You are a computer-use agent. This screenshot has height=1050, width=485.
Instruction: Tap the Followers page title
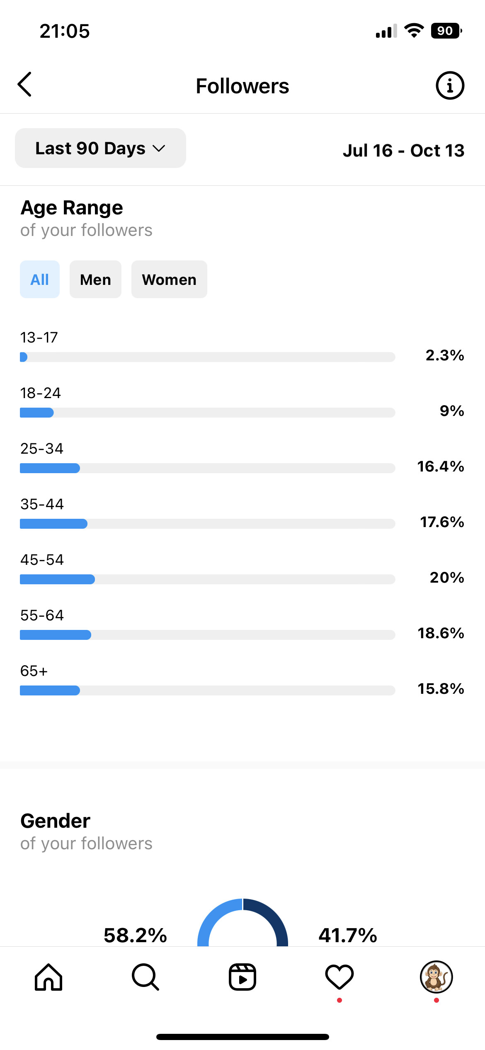pos(243,86)
